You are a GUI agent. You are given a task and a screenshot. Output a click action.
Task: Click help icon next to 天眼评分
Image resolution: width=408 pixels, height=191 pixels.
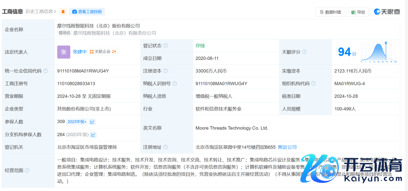click(x=304, y=52)
